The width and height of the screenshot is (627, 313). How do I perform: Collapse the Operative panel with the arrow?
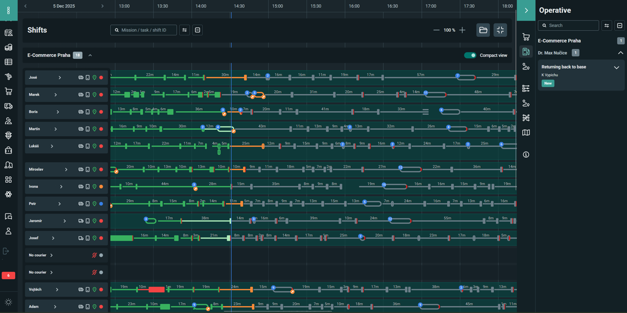tap(526, 10)
